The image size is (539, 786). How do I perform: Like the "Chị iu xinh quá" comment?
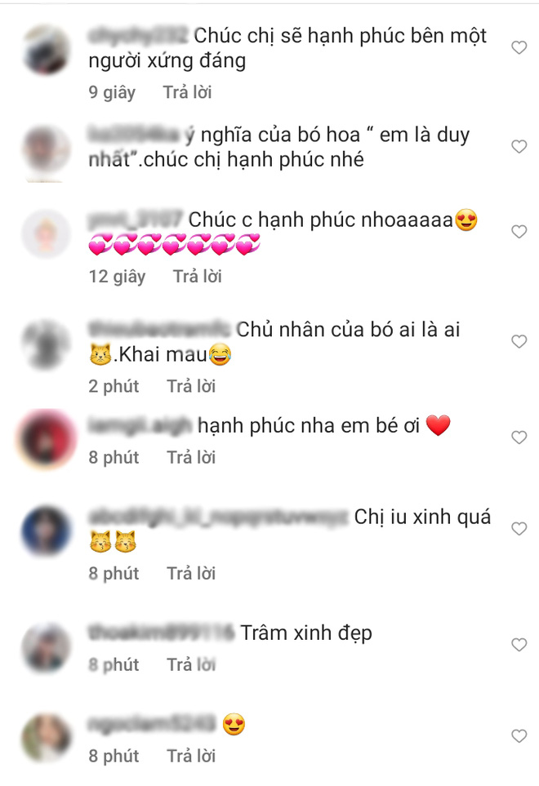click(519, 529)
